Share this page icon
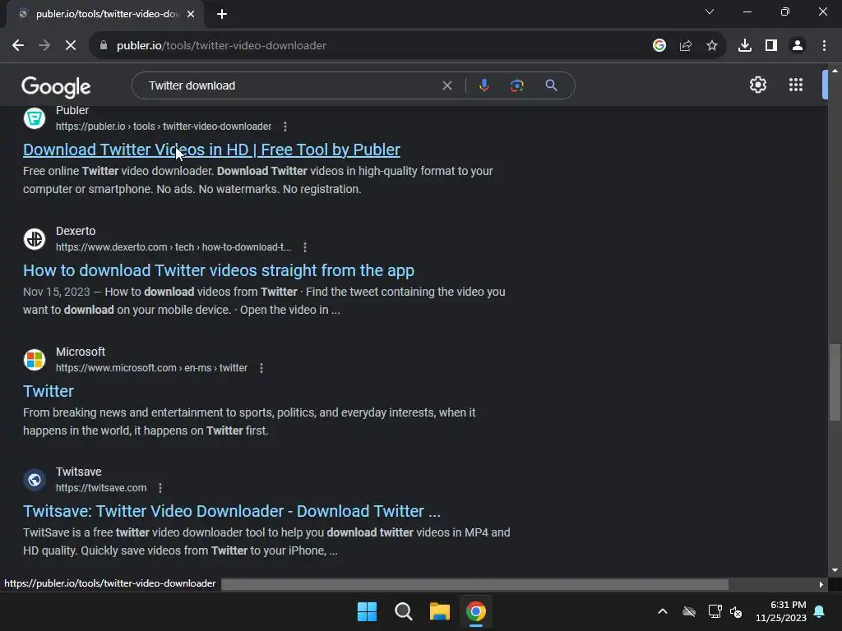Screen dimensions: 842x631 686,46
